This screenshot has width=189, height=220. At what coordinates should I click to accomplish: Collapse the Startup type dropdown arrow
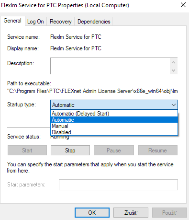click(174, 105)
